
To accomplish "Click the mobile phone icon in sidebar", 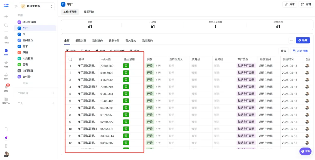I will pyautogui.click(x=6, y=129).
